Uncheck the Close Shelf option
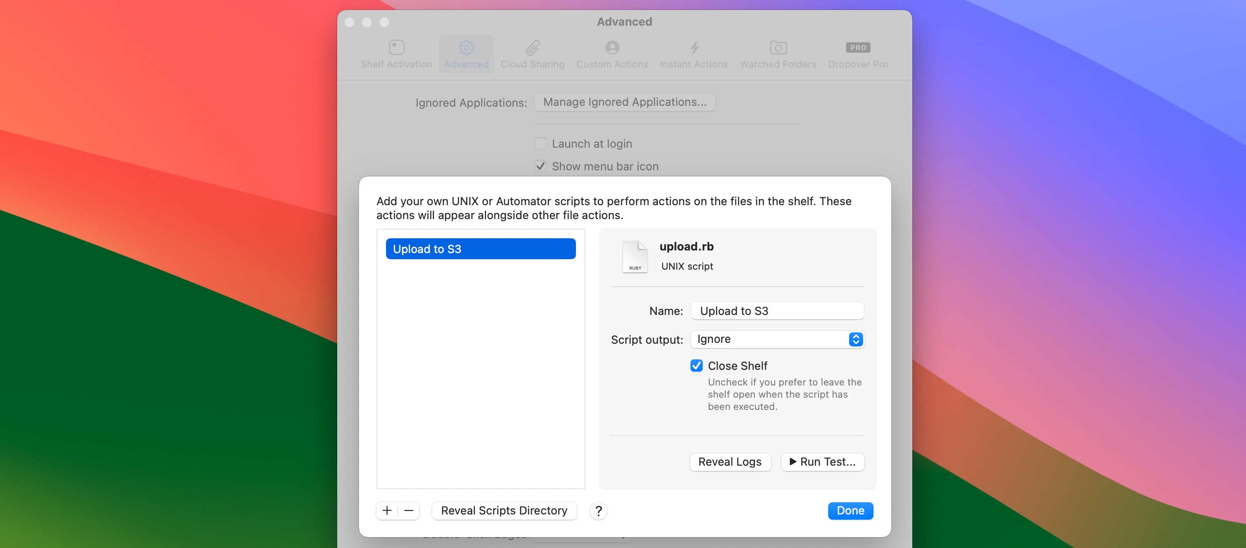 tap(696, 365)
